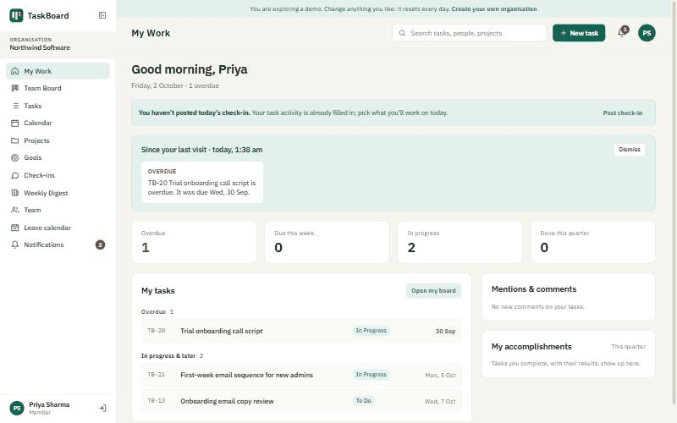Viewport: 677px width, 423px height.
Task: Click the Tasks list icon
Action: click(15, 106)
